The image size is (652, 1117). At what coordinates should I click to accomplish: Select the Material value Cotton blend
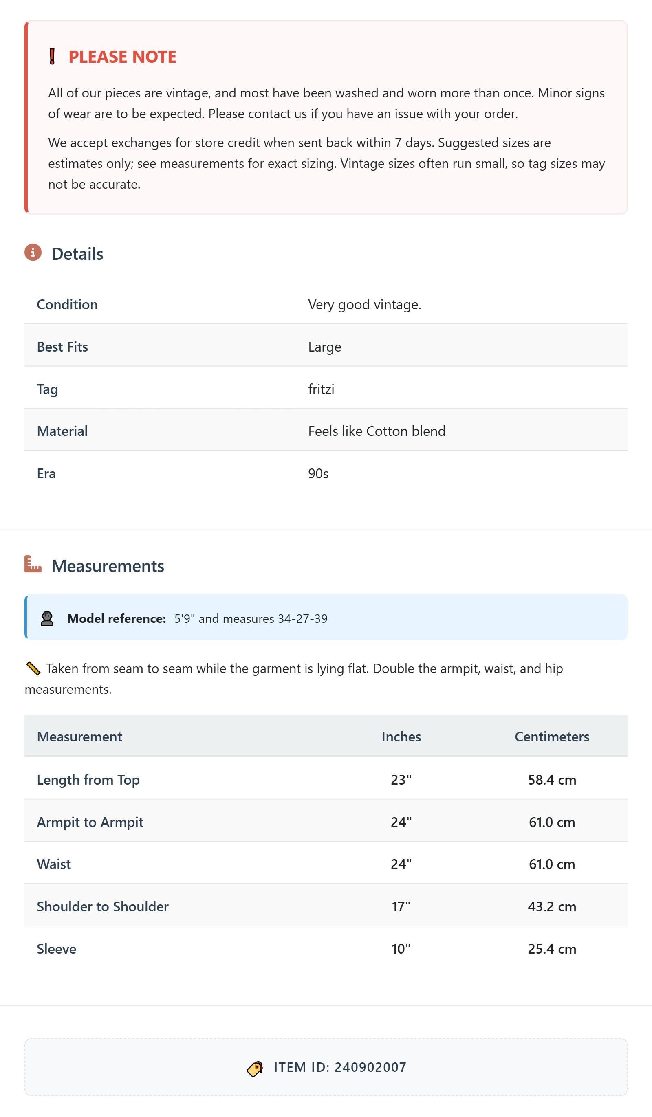(x=377, y=431)
